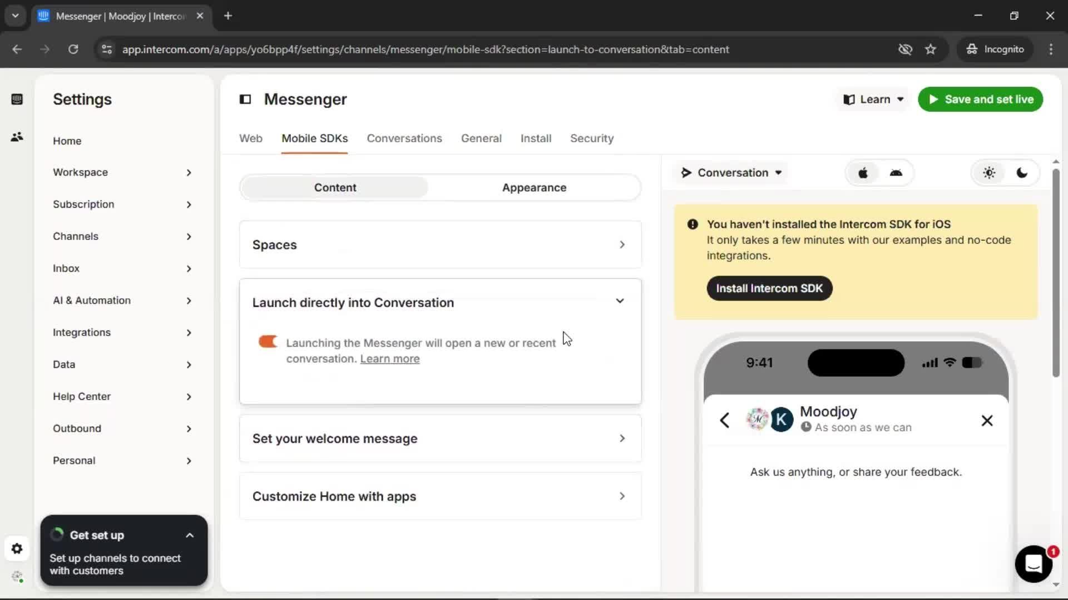Open the Conversation preview dropdown
Image resolution: width=1068 pixels, height=600 pixels.
731,173
